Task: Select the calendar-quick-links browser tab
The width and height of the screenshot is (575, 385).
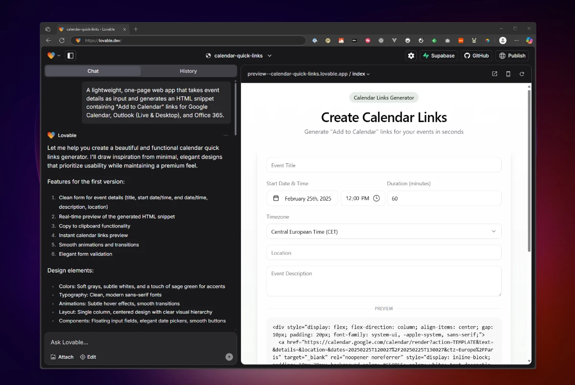Action: 93,29
